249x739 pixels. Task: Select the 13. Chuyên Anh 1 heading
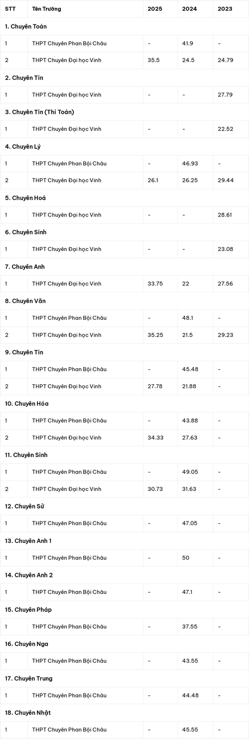[28, 541]
